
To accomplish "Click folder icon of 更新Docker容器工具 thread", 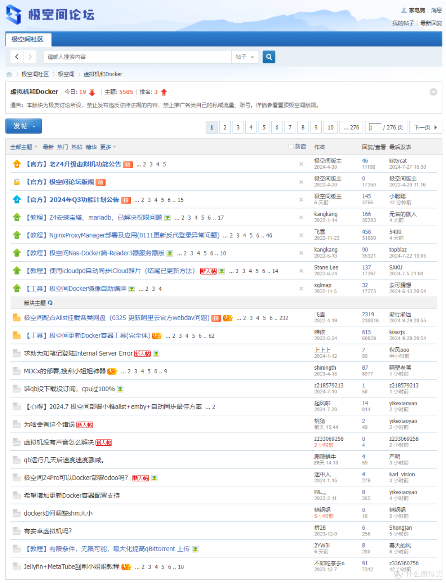I will click(17, 335).
